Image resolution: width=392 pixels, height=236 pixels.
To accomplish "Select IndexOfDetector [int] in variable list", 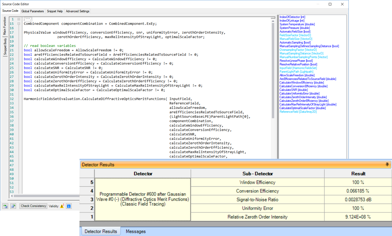I will [292, 17].
